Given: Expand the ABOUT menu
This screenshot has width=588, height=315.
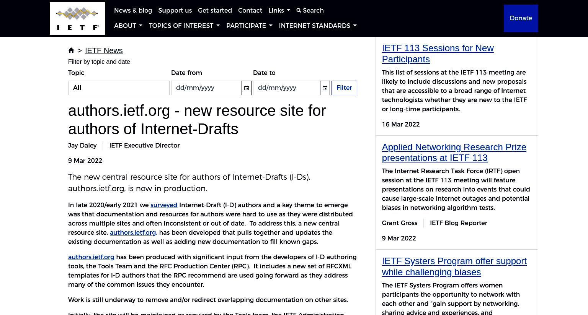Looking at the screenshot, I should click(x=128, y=26).
